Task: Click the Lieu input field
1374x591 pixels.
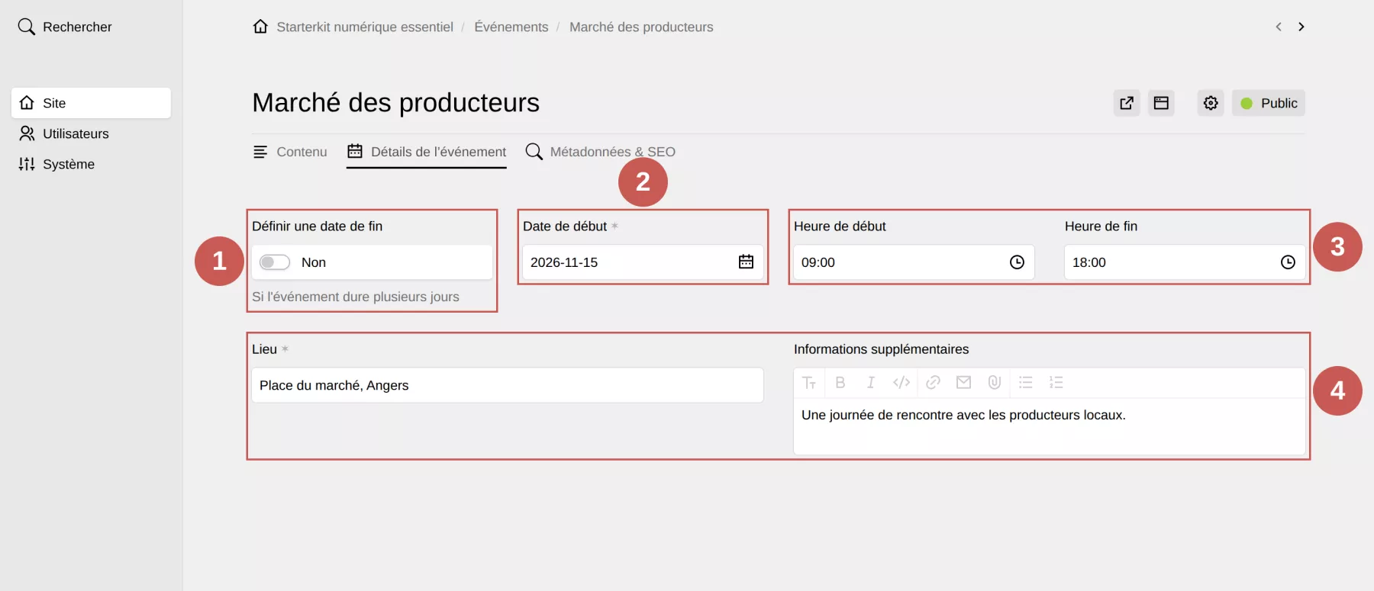Action: click(x=508, y=385)
